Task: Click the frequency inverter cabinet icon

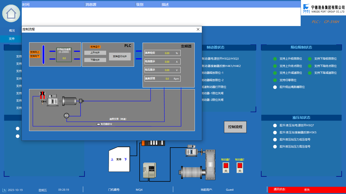Action: pos(148,171)
